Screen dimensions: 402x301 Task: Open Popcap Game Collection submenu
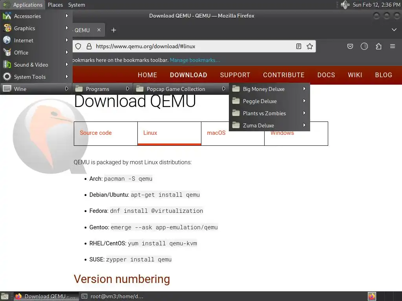(x=181, y=89)
